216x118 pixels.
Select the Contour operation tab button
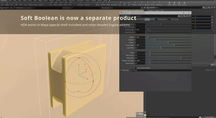click(x=152, y=19)
